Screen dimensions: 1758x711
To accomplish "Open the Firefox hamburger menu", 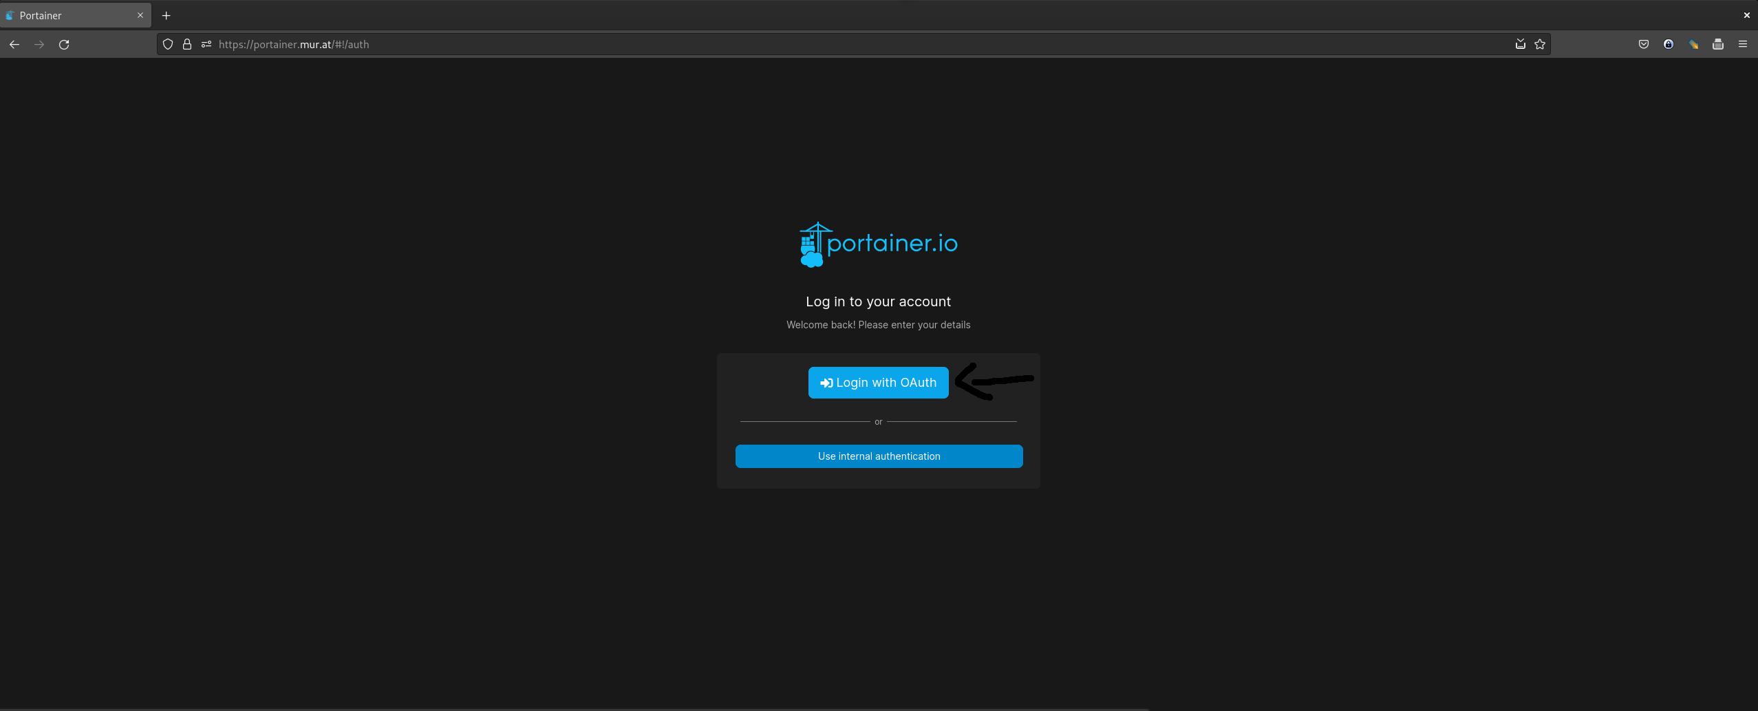I will click(1743, 45).
